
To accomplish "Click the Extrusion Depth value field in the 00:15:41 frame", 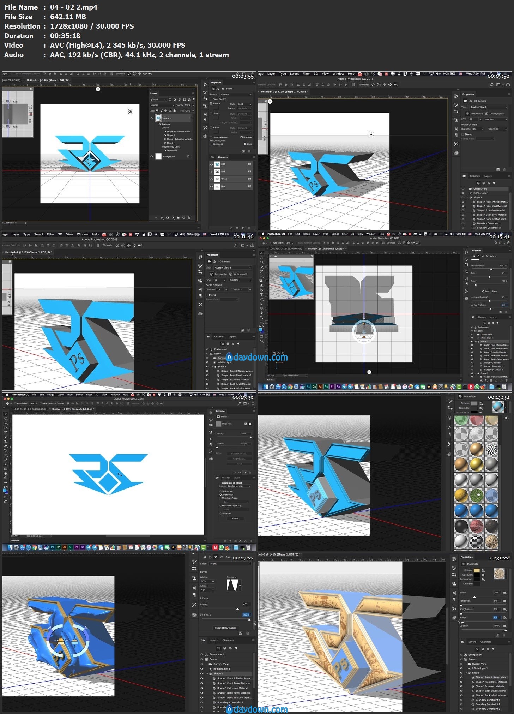I will (x=503, y=265).
